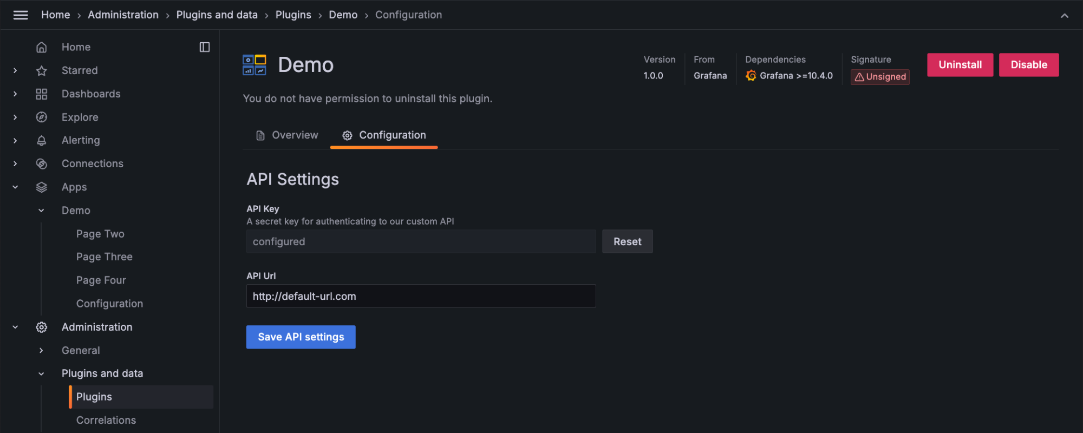1083x433 pixels.
Task: Click the dock sidebar panel icon
Action: tap(205, 47)
